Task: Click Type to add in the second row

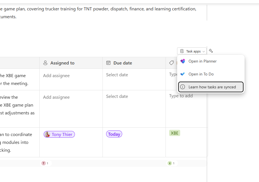Action: pos(181,96)
